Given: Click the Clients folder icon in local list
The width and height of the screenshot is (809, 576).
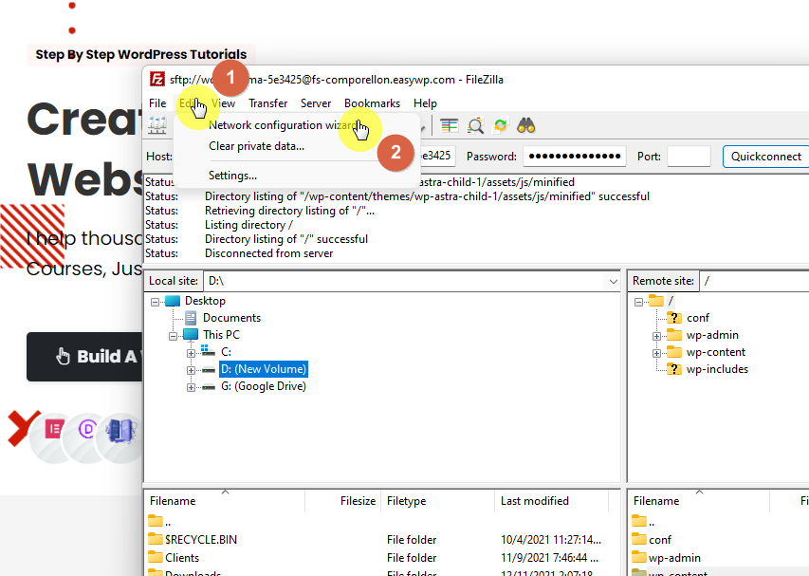Looking at the screenshot, I should [156, 557].
